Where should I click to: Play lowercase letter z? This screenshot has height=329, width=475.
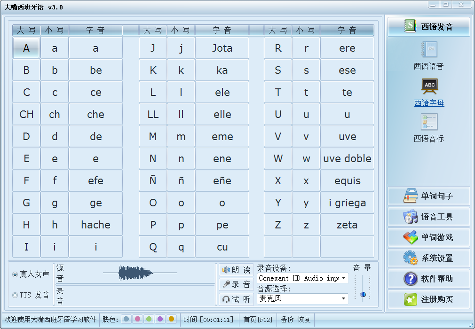pyautogui.click(x=306, y=225)
